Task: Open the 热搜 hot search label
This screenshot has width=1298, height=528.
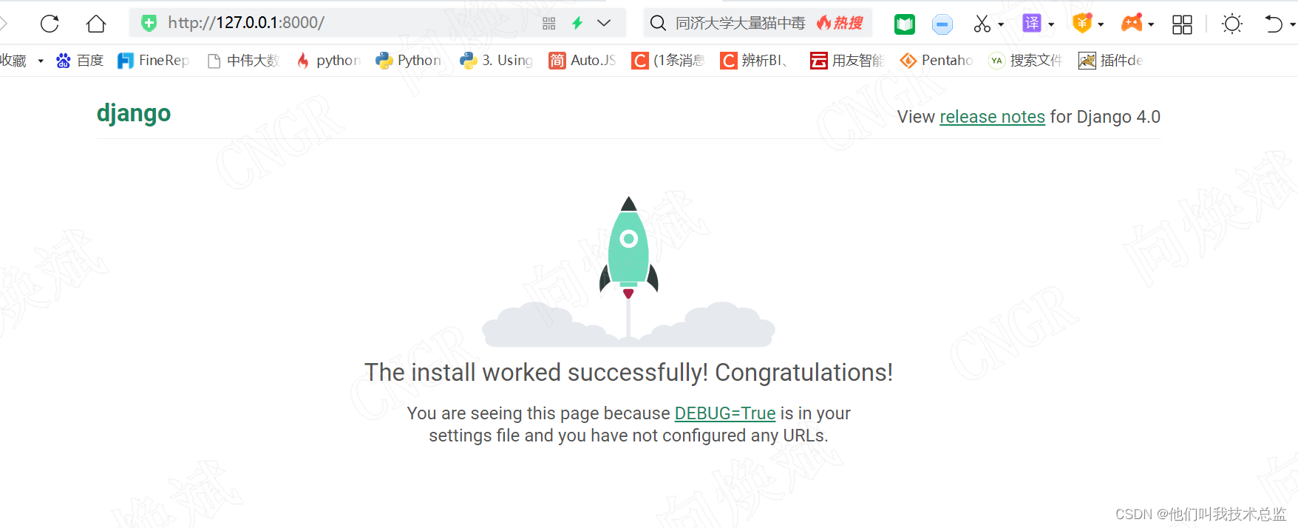Action: [840, 23]
